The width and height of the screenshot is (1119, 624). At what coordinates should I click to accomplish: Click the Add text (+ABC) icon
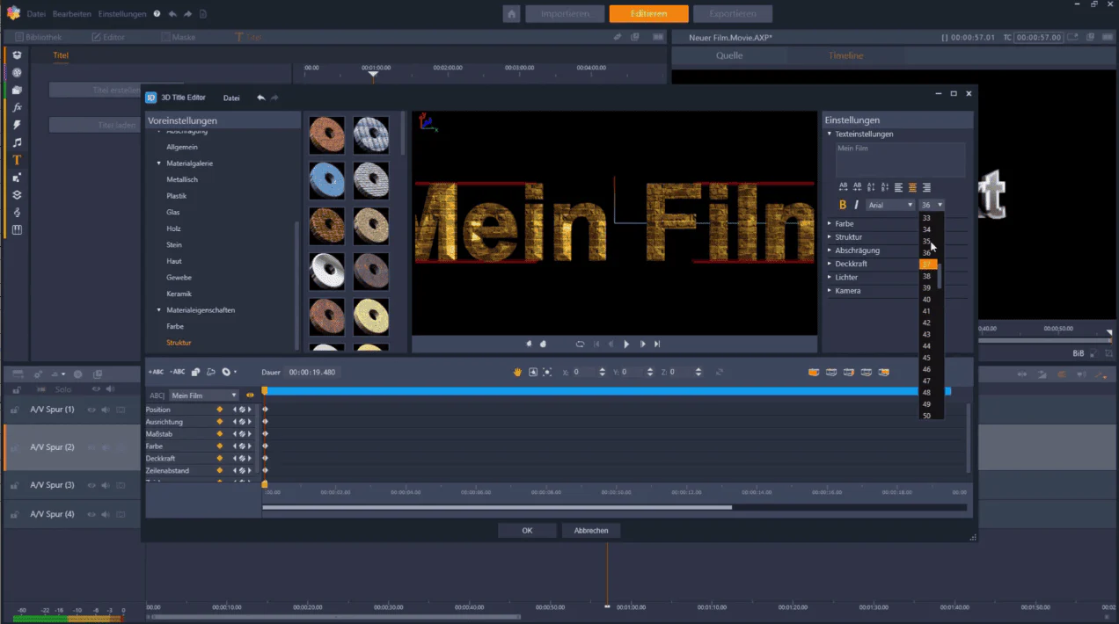pyautogui.click(x=156, y=372)
